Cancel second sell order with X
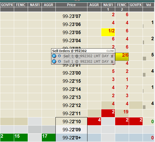The image size is (155, 142). point(112,62)
